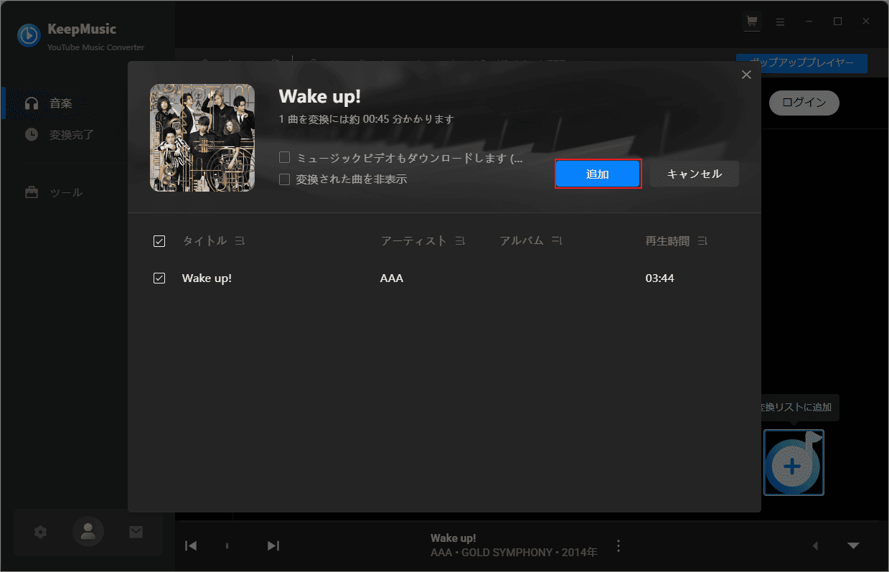Sort by 再生時間 column icon
Image resolution: width=889 pixels, height=572 pixels.
(702, 241)
